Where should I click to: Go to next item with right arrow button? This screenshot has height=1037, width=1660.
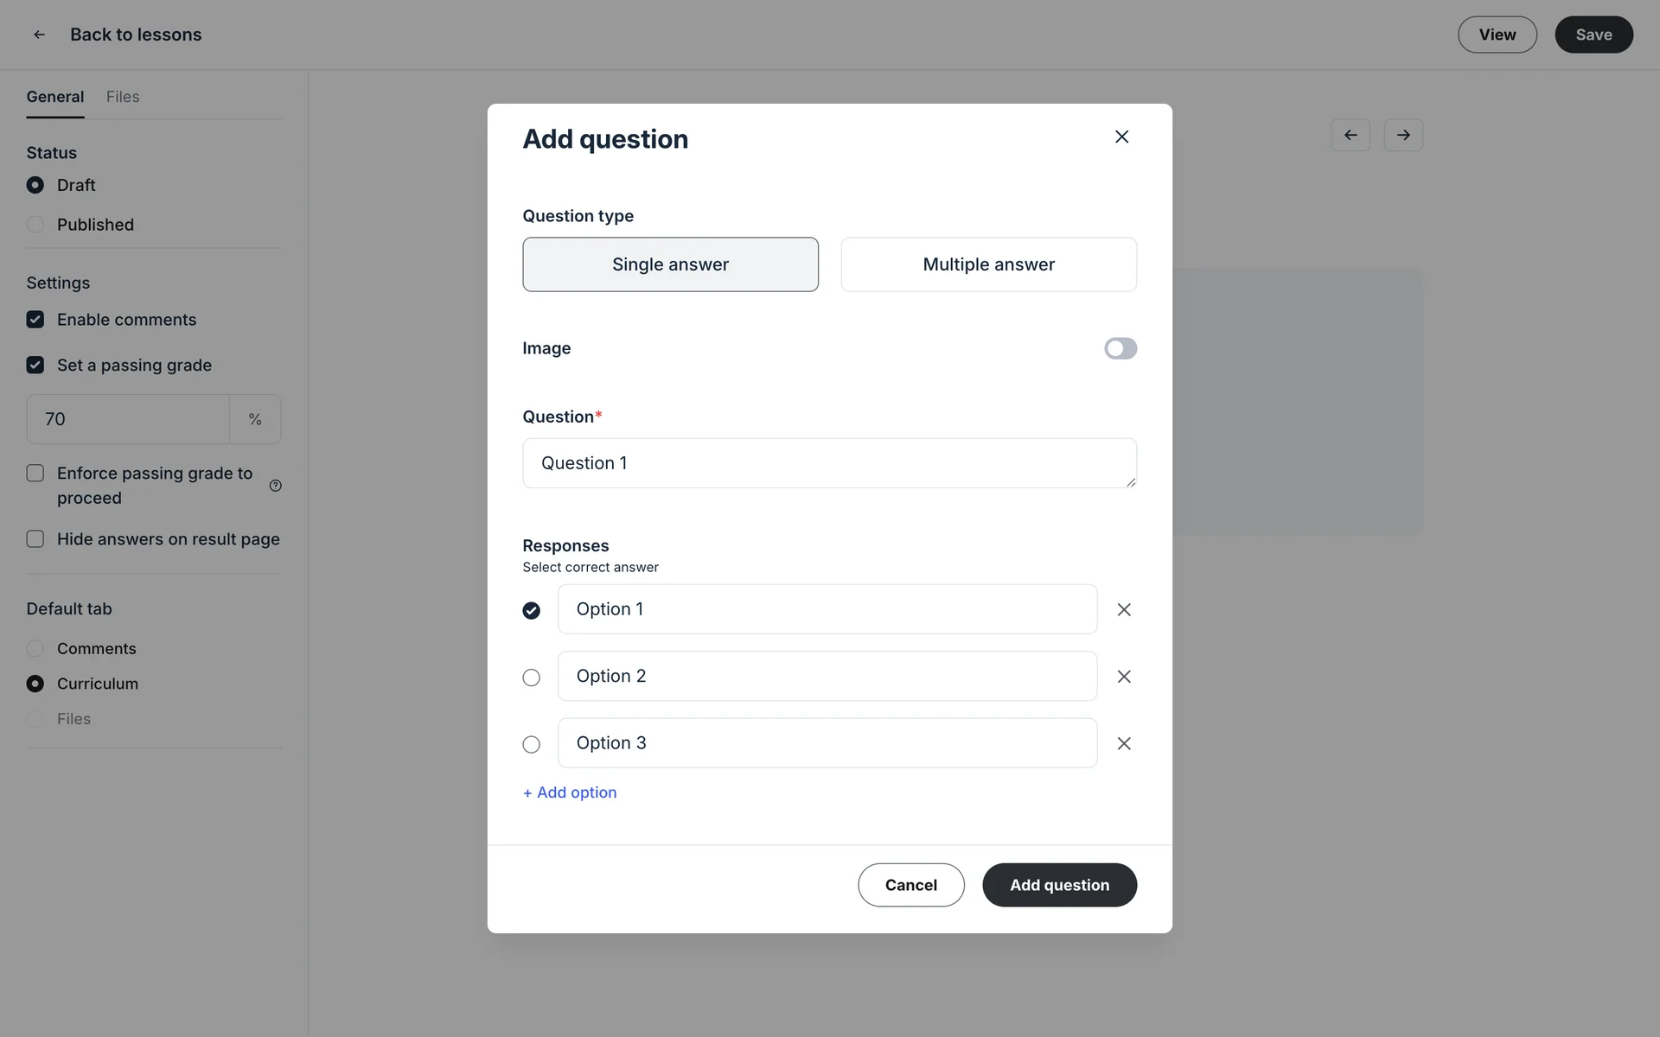[x=1402, y=135]
